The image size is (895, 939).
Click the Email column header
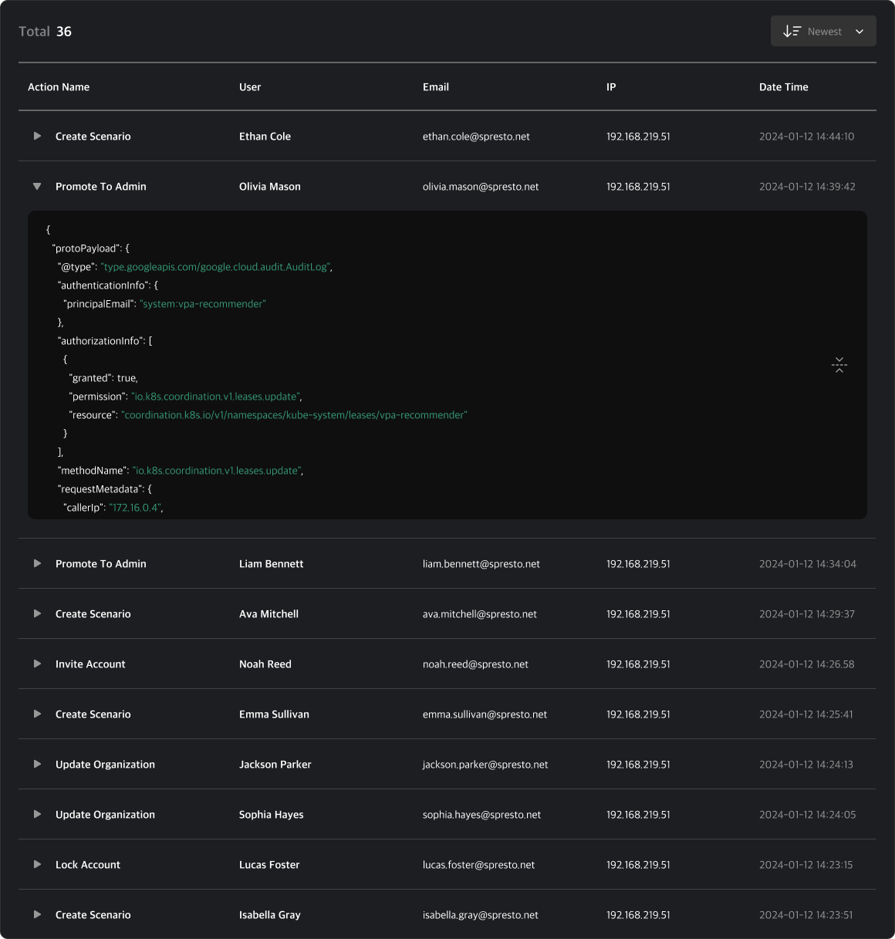(435, 87)
